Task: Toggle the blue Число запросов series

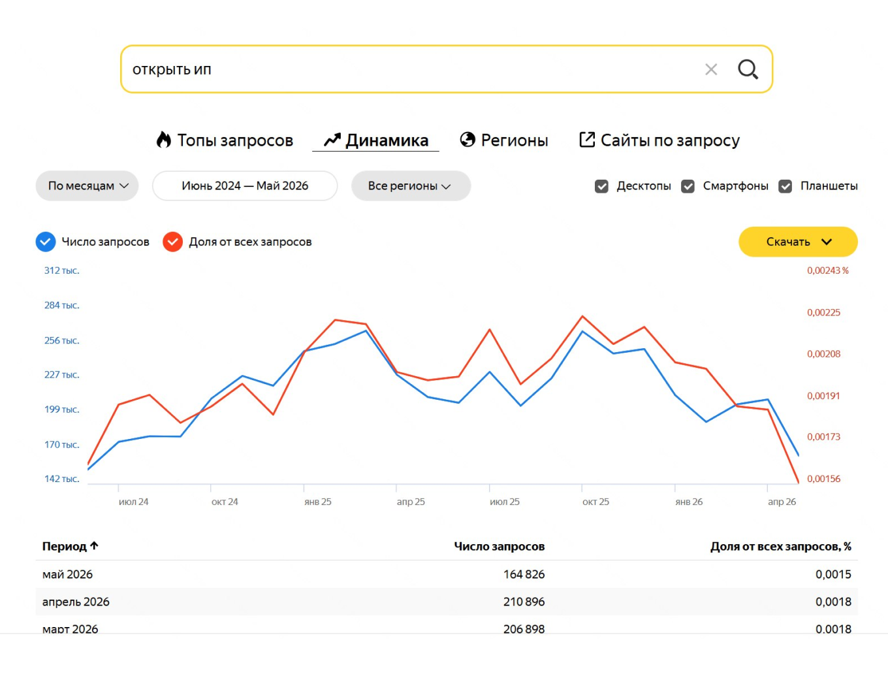Action: click(46, 242)
